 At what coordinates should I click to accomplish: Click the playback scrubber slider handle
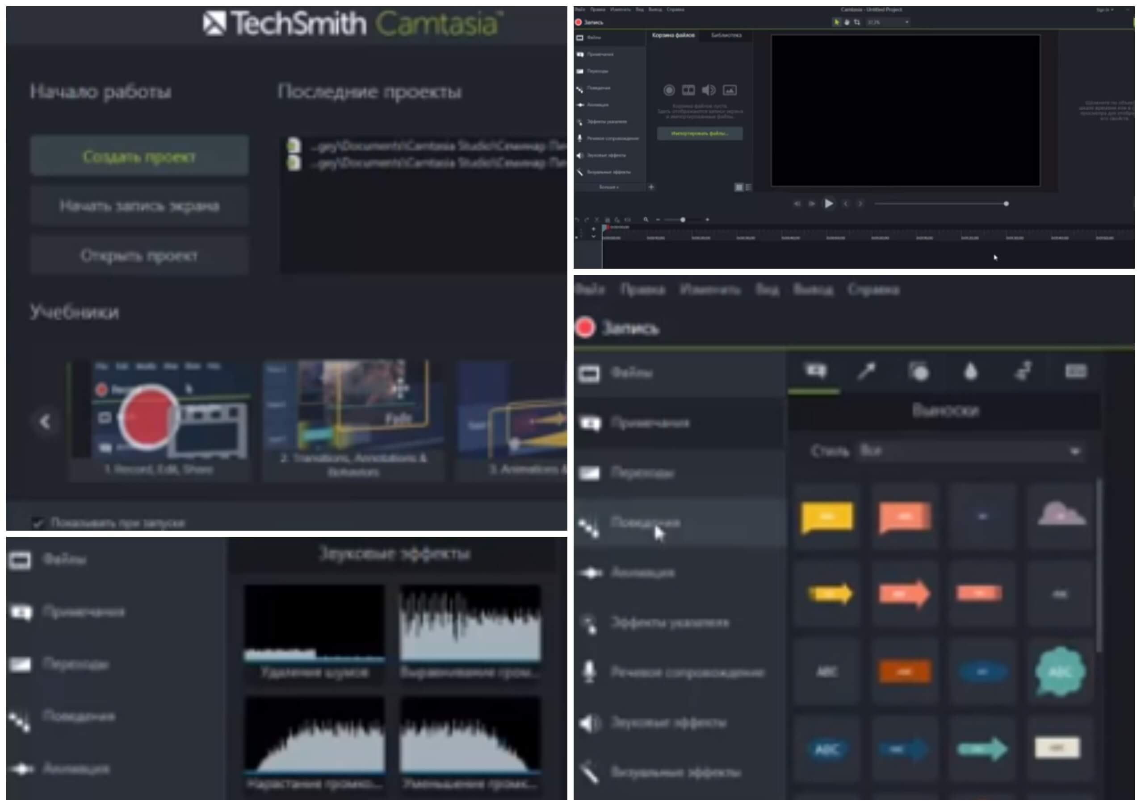point(1007,204)
